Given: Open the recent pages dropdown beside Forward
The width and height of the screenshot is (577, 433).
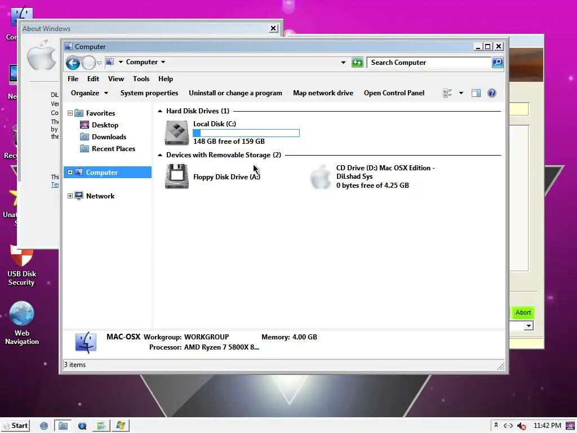Looking at the screenshot, I should pos(99,63).
